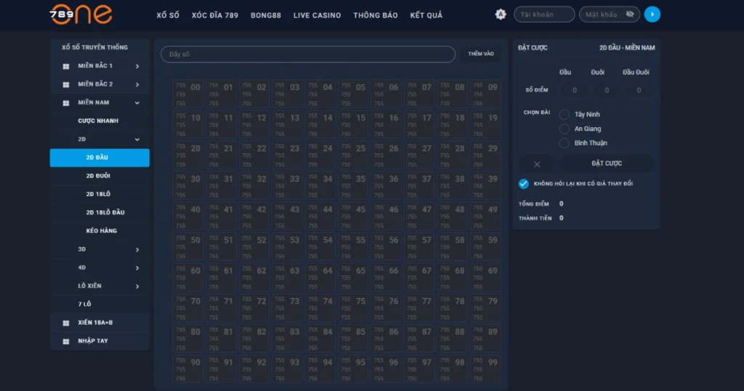Screen dimensions: 744x391
Task: Toggle the theme brightness icon in header
Action: [x=501, y=15]
